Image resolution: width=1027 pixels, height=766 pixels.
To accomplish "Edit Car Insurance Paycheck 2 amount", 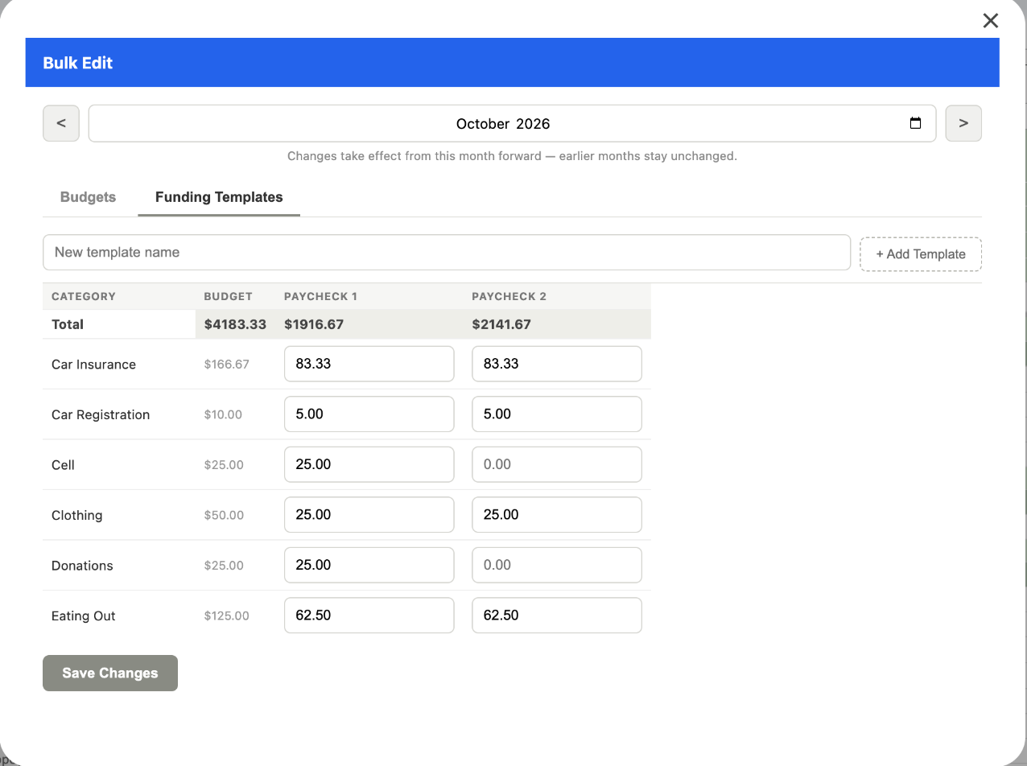I will 557,364.
